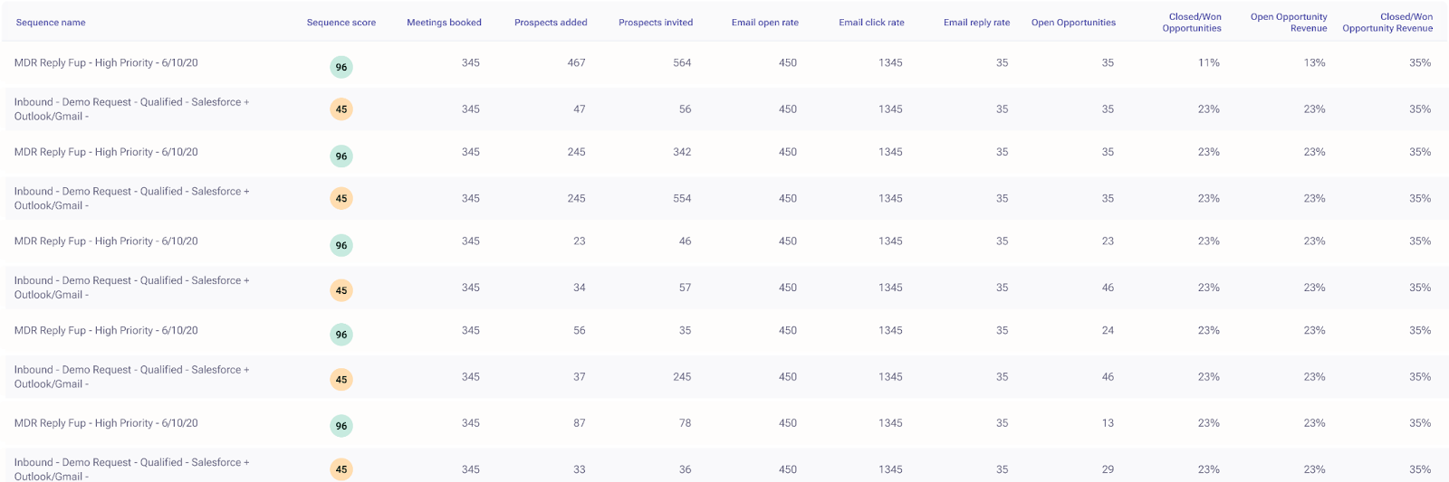1449x482 pixels.
Task: Click the 11% Closed/Won value in first row
Action: tap(1209, 63)
